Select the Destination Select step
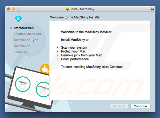Image resolution: width=160 pixels, height=118 pixels. pos(27,34)
